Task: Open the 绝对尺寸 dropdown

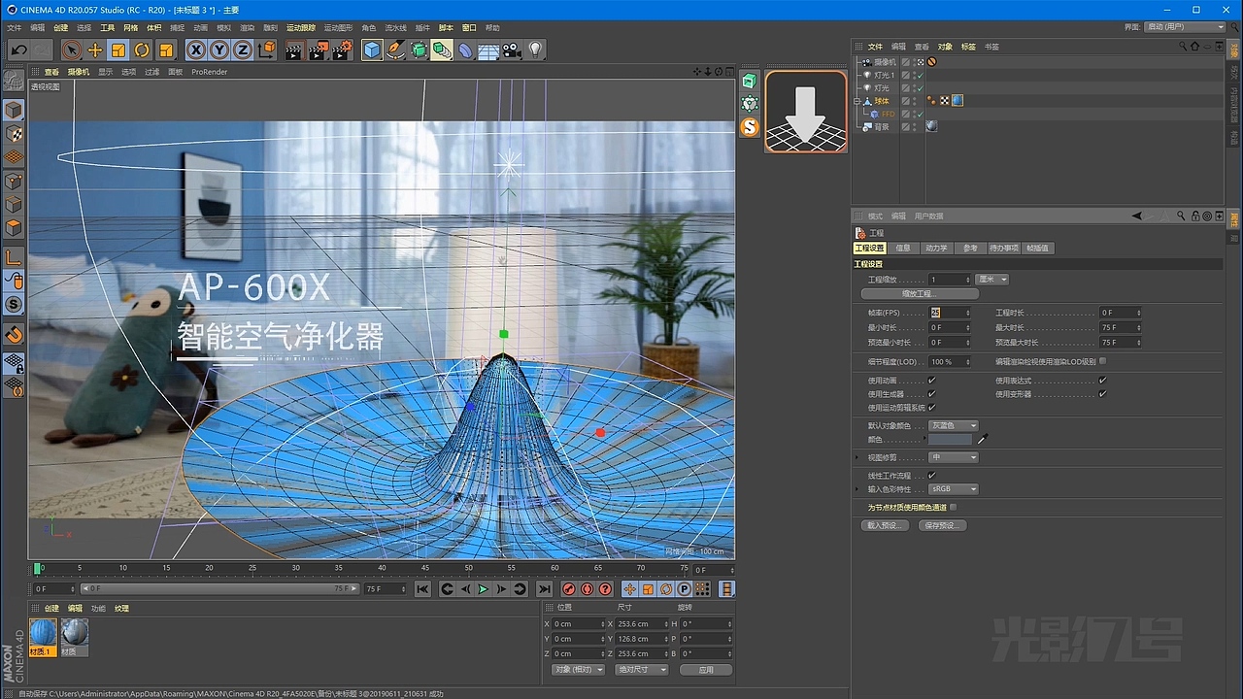Action: pos(642,670)
